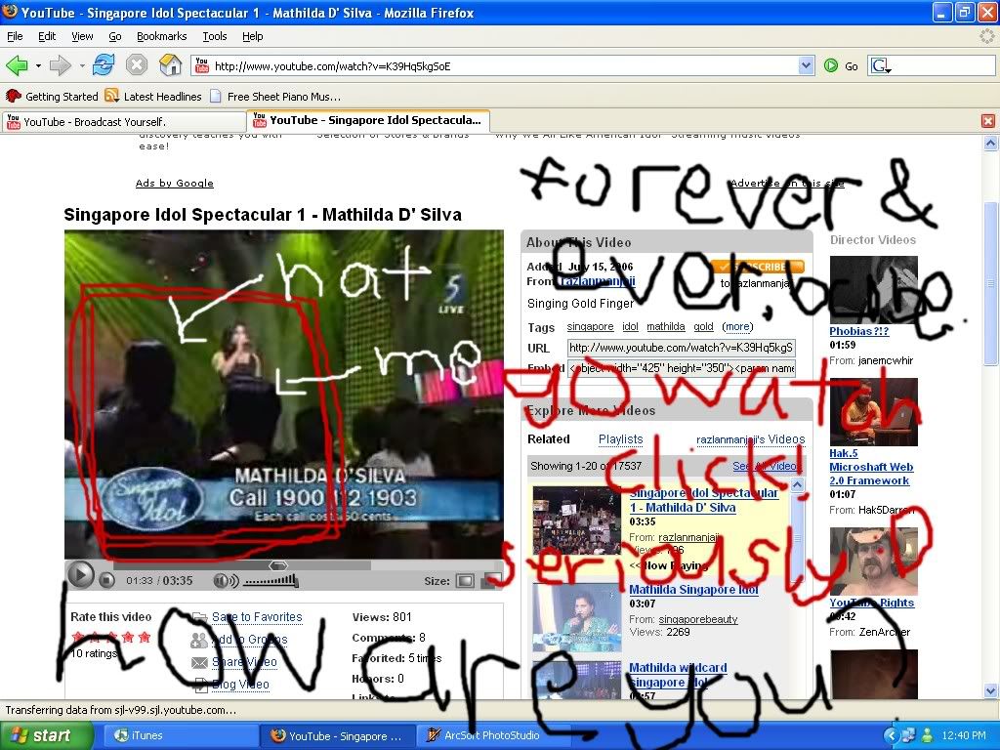This screenshot has width=1000, height=750.
Task: Open the Tools menu
Action: (x=215, y=36)
